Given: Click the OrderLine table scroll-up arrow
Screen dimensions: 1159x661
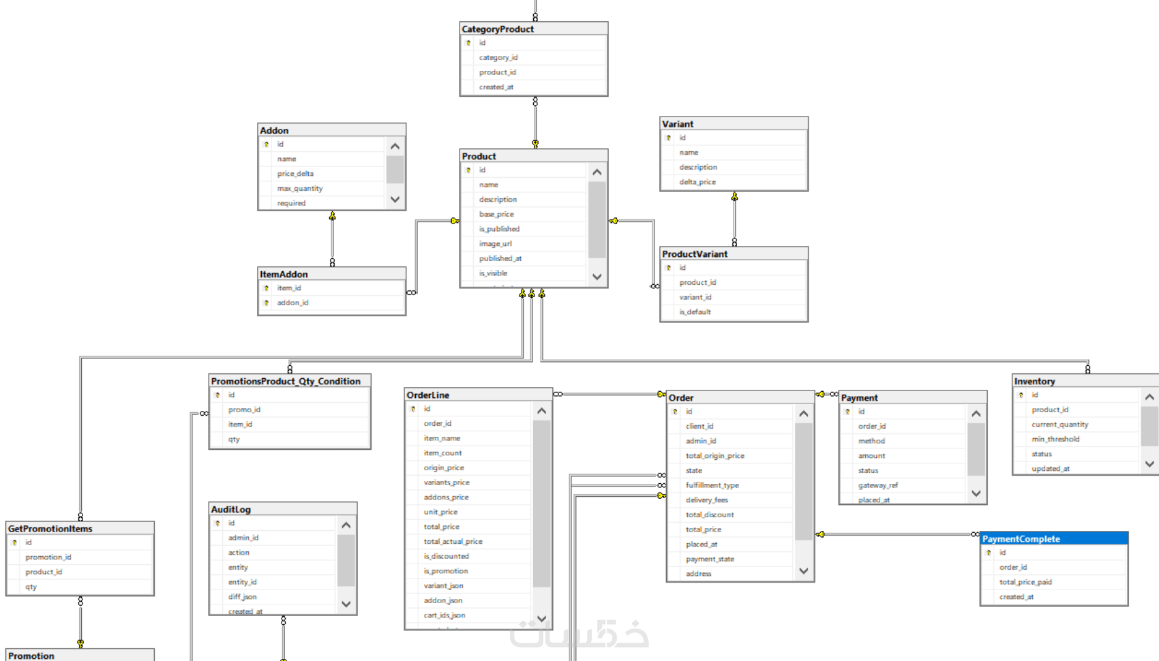Looking at the screenshot, I should coord(541,411).
